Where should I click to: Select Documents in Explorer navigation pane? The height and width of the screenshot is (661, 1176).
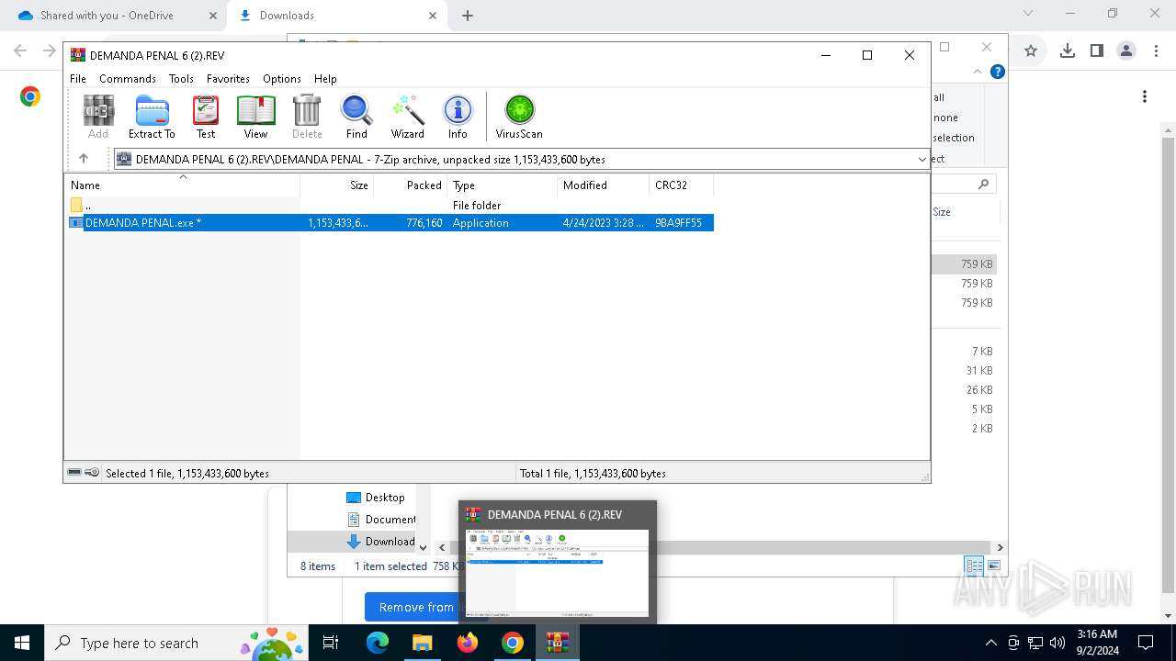click(381, 520)
